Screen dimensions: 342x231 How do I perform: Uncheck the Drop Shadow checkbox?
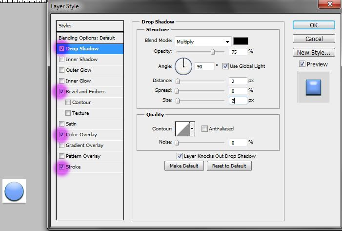point(62,48)
